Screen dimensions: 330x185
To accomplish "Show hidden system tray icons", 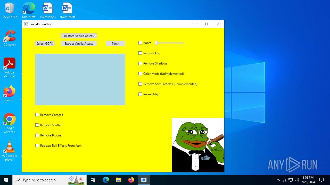I will [x=278, y=180].
